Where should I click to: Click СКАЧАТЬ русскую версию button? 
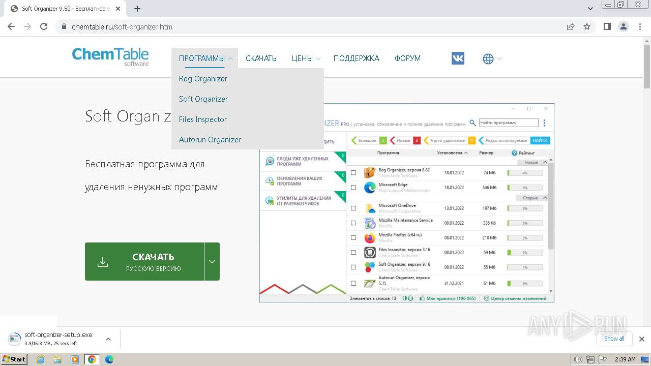(x=144, y=262)
